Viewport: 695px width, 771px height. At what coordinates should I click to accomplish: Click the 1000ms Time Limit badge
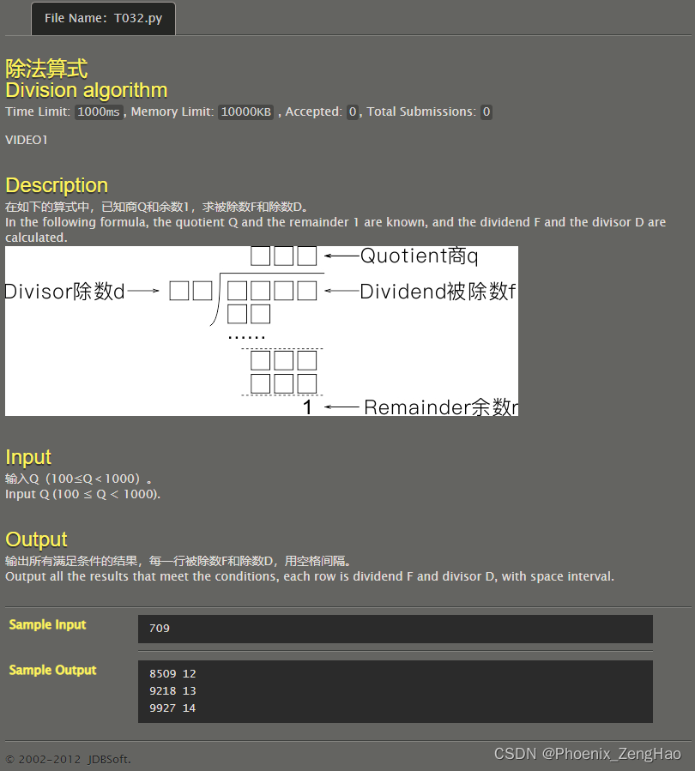click(x=97, y=111)
